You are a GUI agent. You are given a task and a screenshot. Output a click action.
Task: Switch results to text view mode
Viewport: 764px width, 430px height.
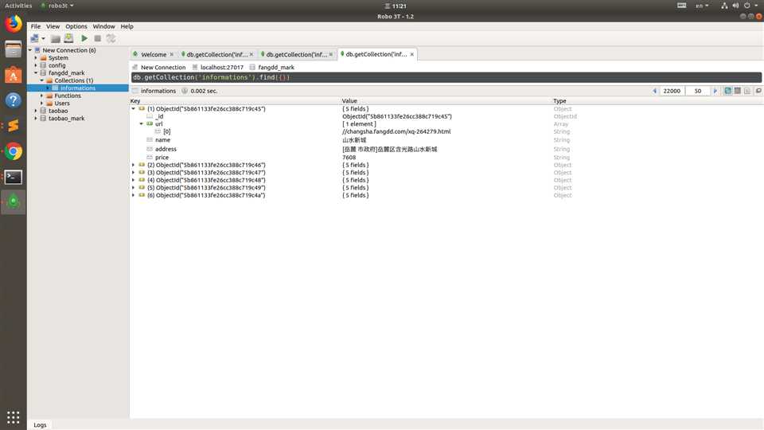click(747, 91)
